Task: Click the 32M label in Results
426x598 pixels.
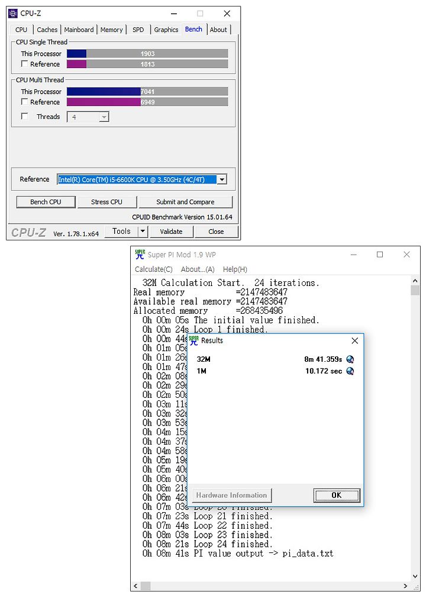Action: click(204, 359)
